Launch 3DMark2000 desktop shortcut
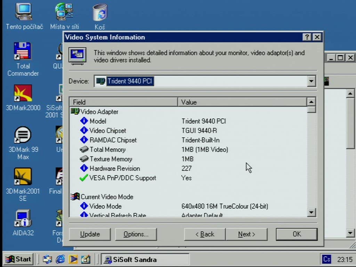Image resolution: width=356 pixels, height=267 pixels. pyautogui.click(x=23, y=98)
